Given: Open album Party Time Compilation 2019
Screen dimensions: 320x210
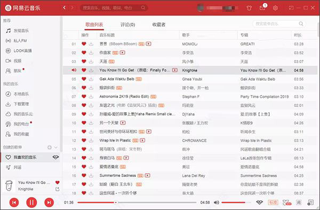Looking at the screenshot, I should [265, 97].
